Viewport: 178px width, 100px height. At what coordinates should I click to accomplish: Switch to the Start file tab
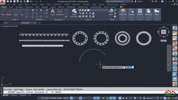pyautogui.click(x=6, y=23)
